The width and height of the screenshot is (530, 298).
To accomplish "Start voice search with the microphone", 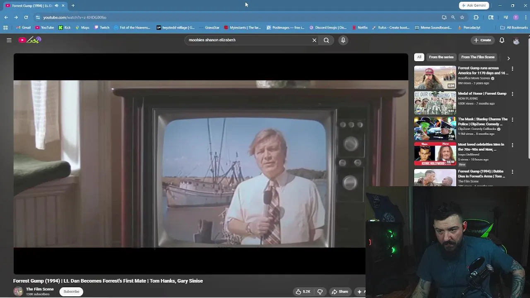I will point(343,40).
